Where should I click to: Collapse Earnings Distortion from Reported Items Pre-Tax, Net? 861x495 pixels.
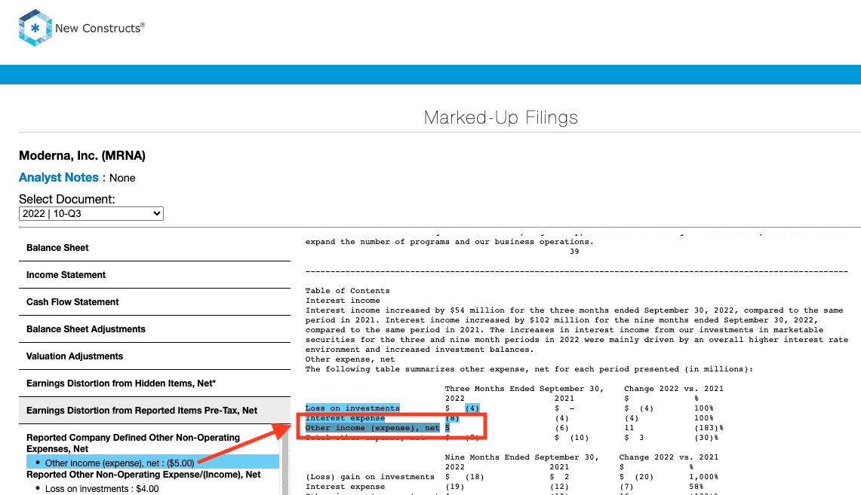154,411
